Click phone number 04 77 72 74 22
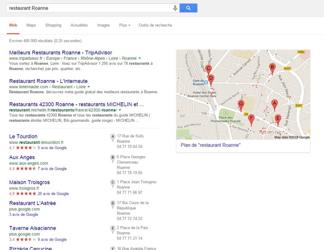Screen dimensions: 324x250 click(130, 218)
